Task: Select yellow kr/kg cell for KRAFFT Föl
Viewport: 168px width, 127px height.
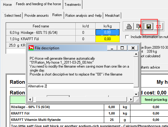Action: (108, 39)
